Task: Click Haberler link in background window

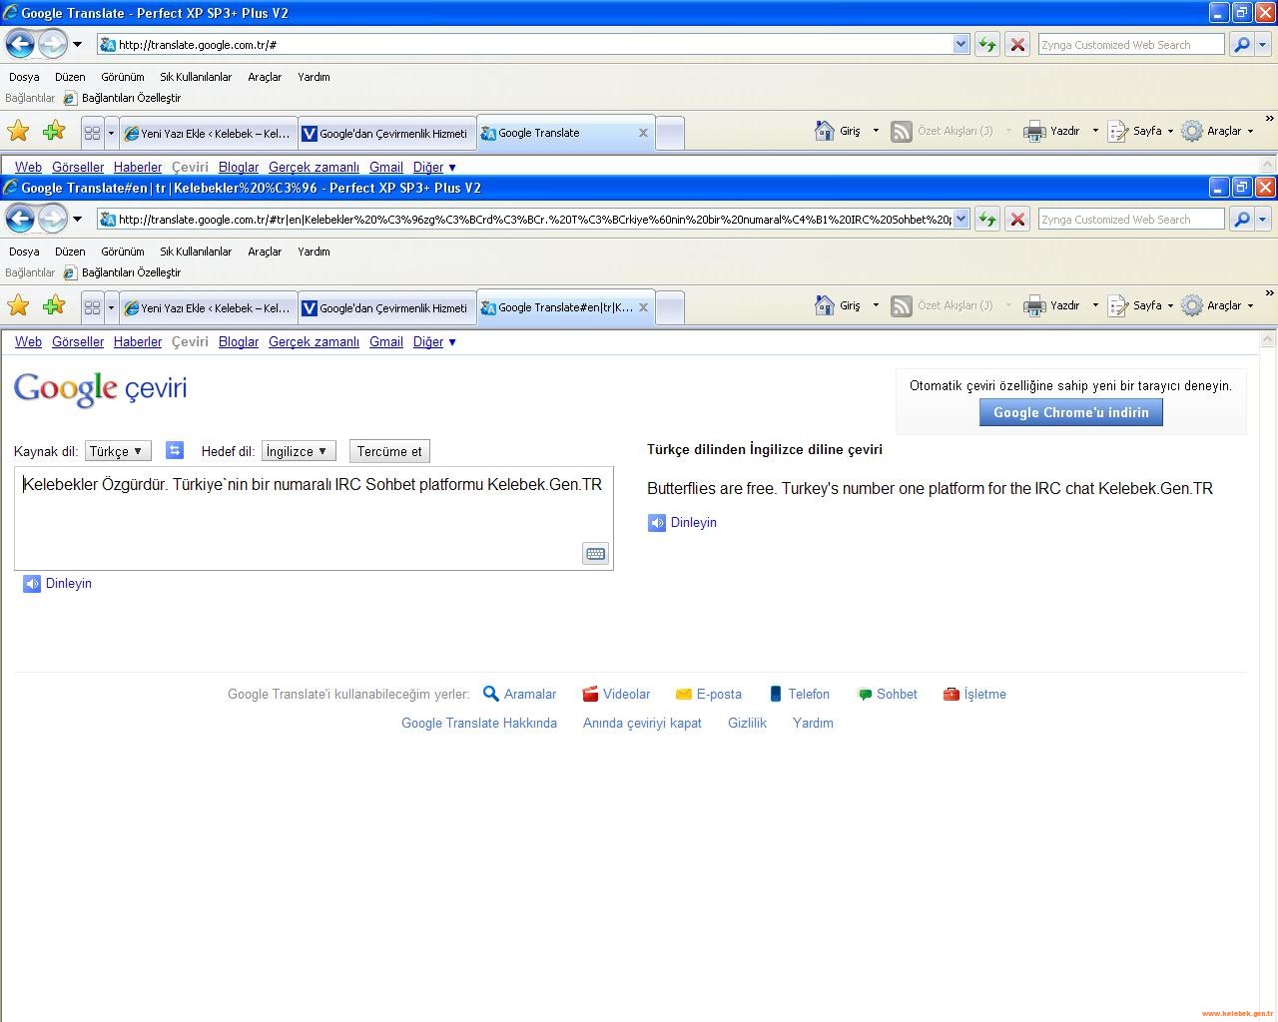Action: point(138,168)
